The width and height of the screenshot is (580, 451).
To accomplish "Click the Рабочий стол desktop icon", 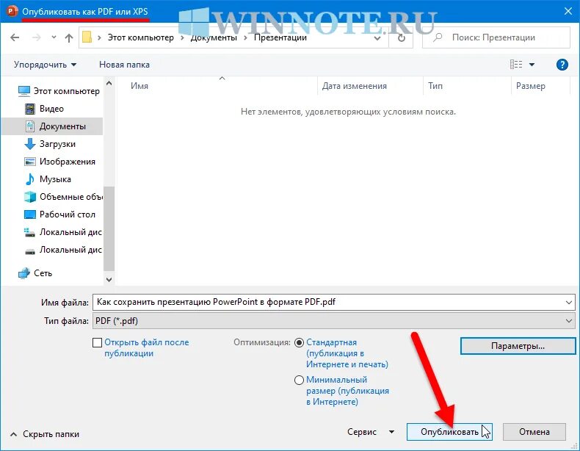I will point(30,214).
